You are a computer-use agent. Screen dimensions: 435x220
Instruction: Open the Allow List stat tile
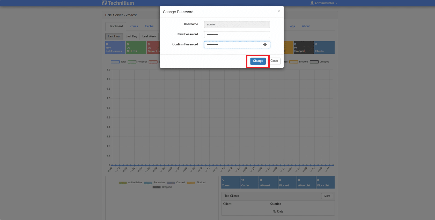(x=306, y=182)
